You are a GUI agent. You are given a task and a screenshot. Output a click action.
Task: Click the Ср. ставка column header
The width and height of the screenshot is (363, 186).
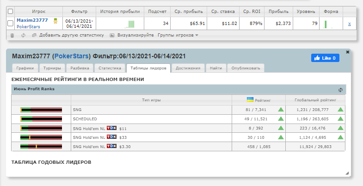(x=223, y=12)
